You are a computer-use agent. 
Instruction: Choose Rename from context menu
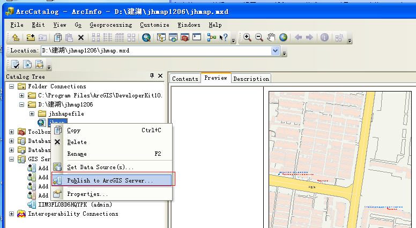tap(112, 154)
